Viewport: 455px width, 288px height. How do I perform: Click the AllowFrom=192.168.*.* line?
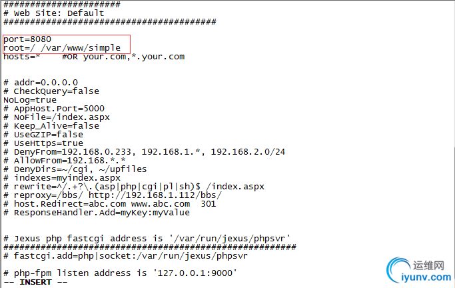[65, 161]
